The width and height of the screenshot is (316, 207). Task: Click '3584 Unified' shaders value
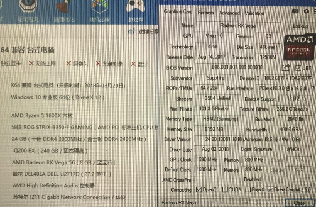pyautogui.click(x=217, y=98)
